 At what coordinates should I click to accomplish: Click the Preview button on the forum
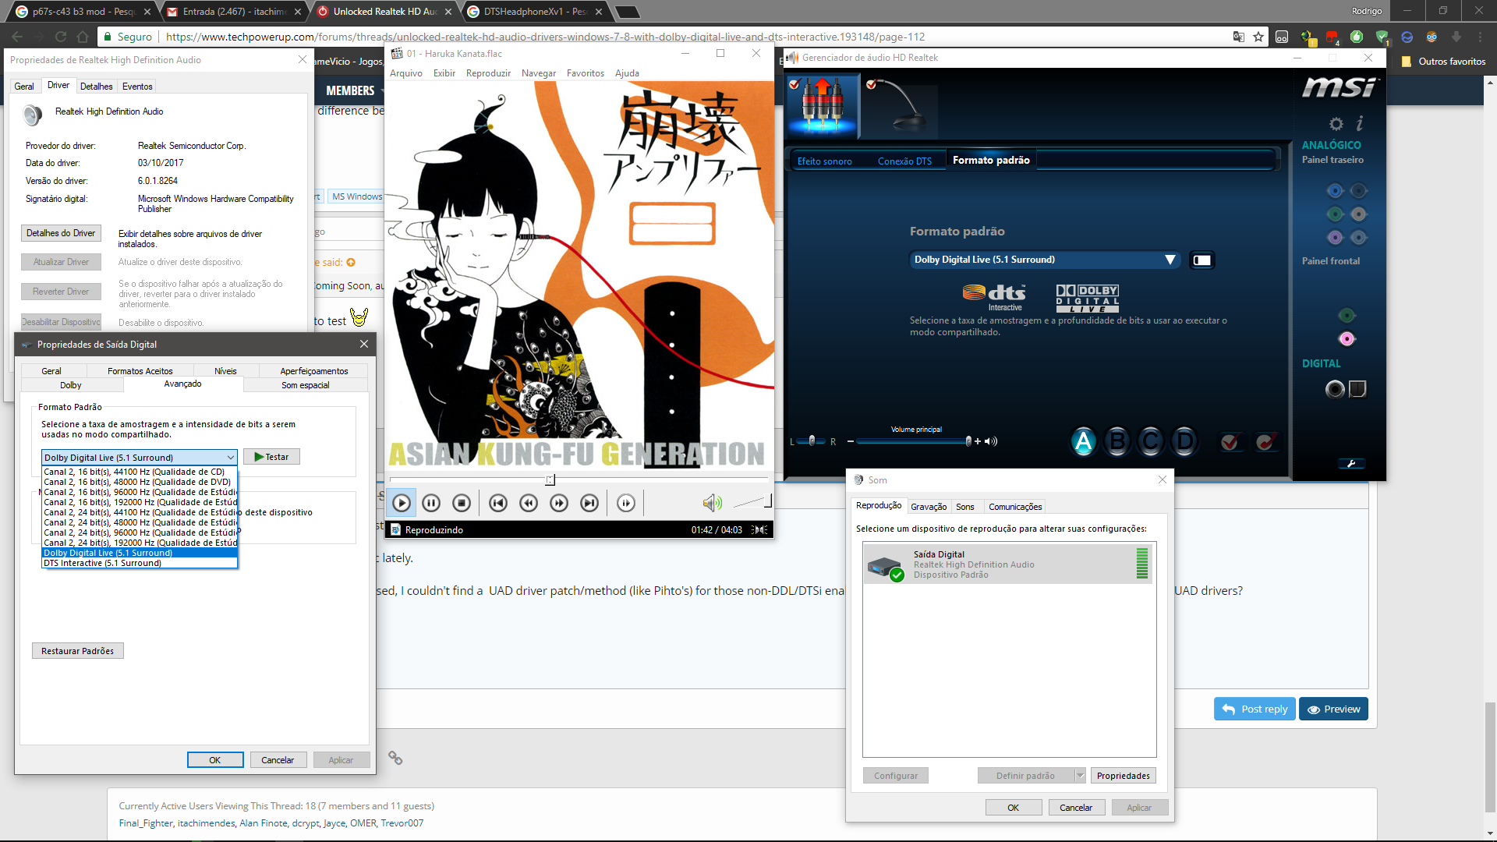pos(1333,709)
